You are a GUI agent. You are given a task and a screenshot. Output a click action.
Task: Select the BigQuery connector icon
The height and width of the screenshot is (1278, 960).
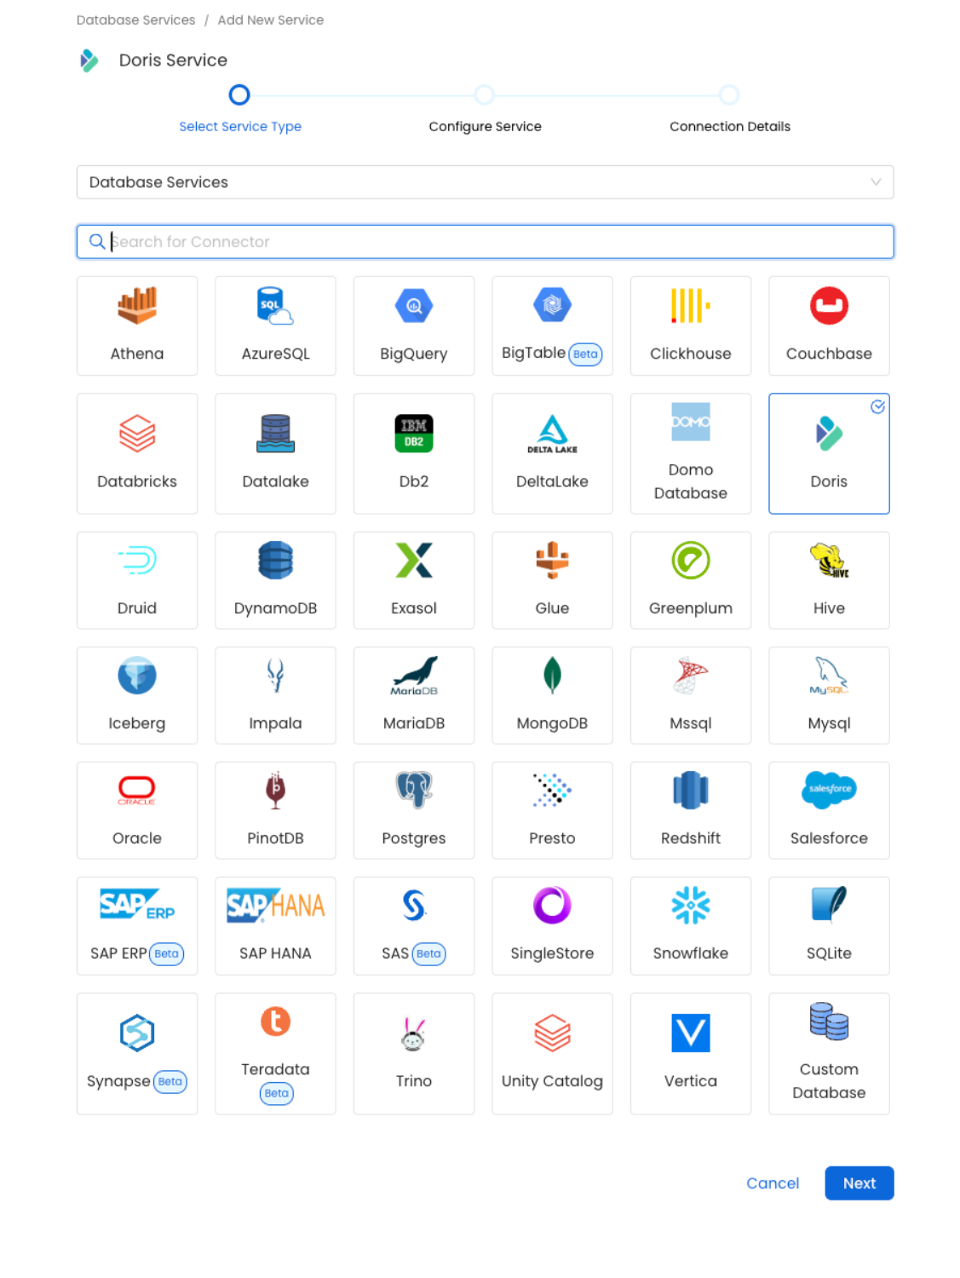(414, 306)
